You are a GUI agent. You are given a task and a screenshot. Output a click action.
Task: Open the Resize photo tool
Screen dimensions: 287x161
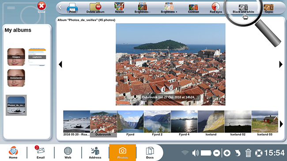tap(119, 8)
